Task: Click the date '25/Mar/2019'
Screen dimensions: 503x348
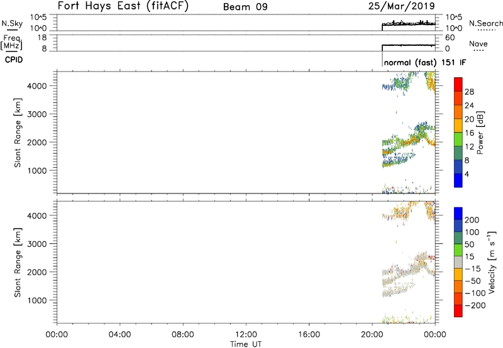Action: pyautogui.click(x=401, y=6)
